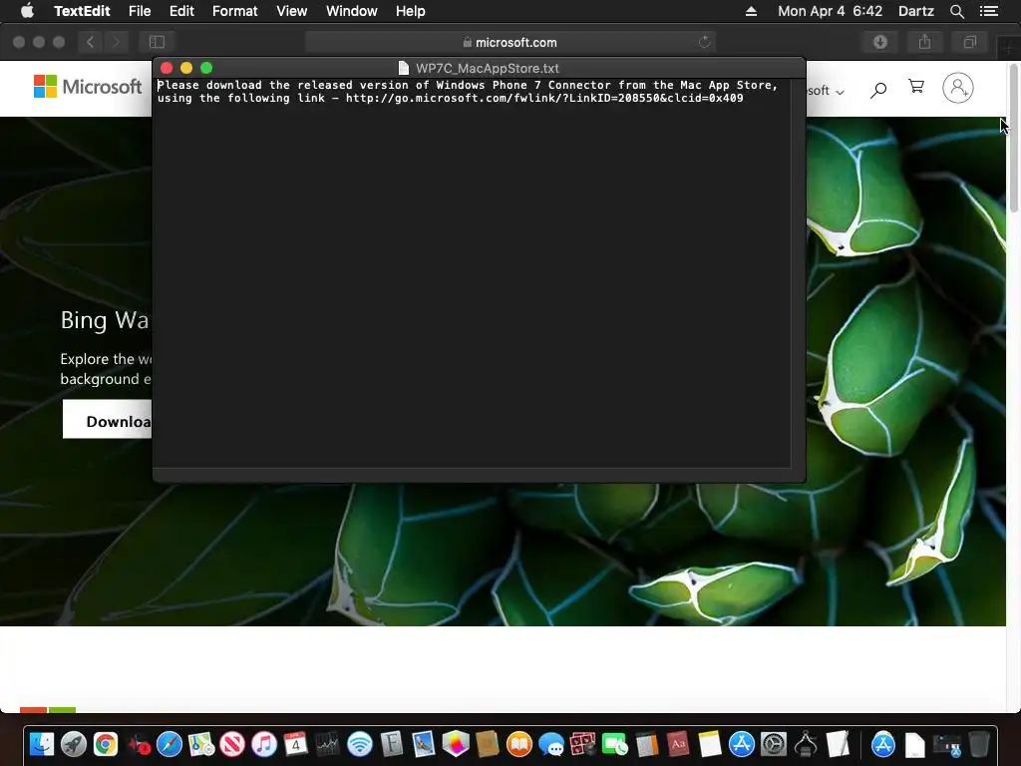The height and width of the screenshot is (766, 1021).
Task: Open the File menu
Action: coord(140,11)
